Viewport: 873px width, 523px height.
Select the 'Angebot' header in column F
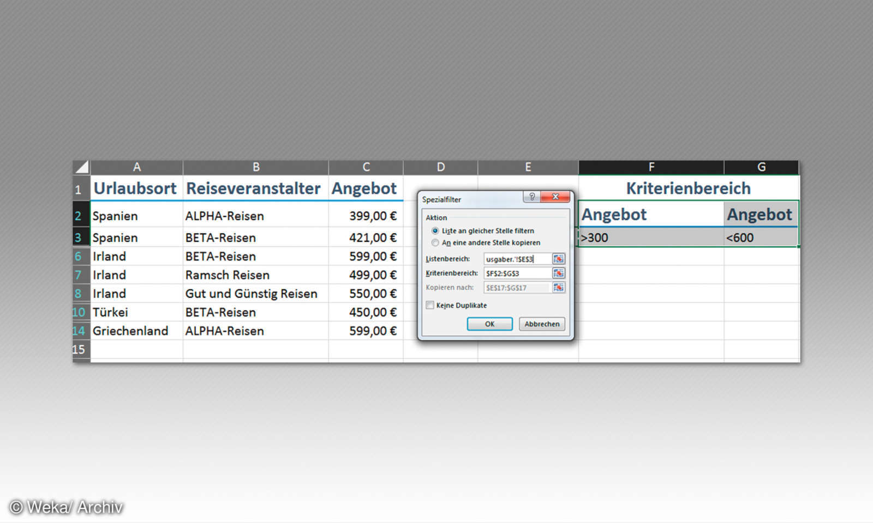614,214
